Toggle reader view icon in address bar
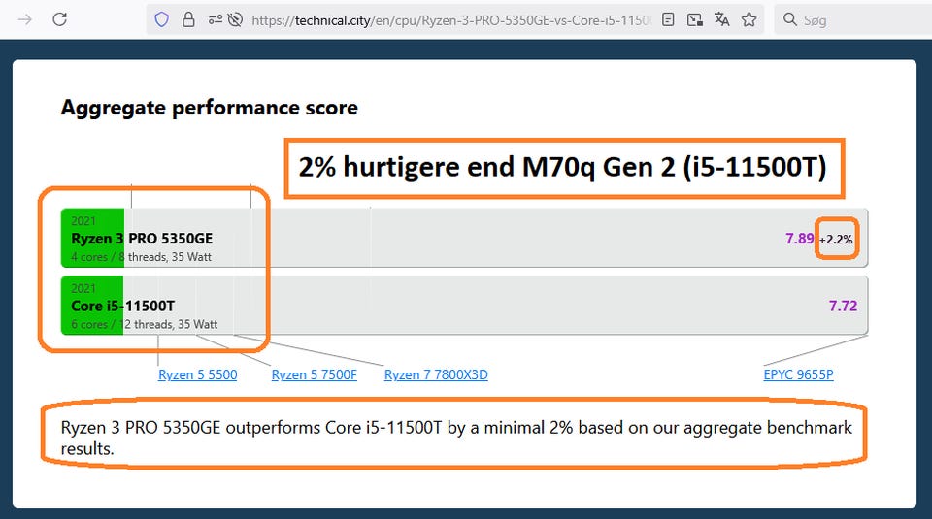Image resolution: width=932 pixels, height=519 pixels. (x=668, y=19)
